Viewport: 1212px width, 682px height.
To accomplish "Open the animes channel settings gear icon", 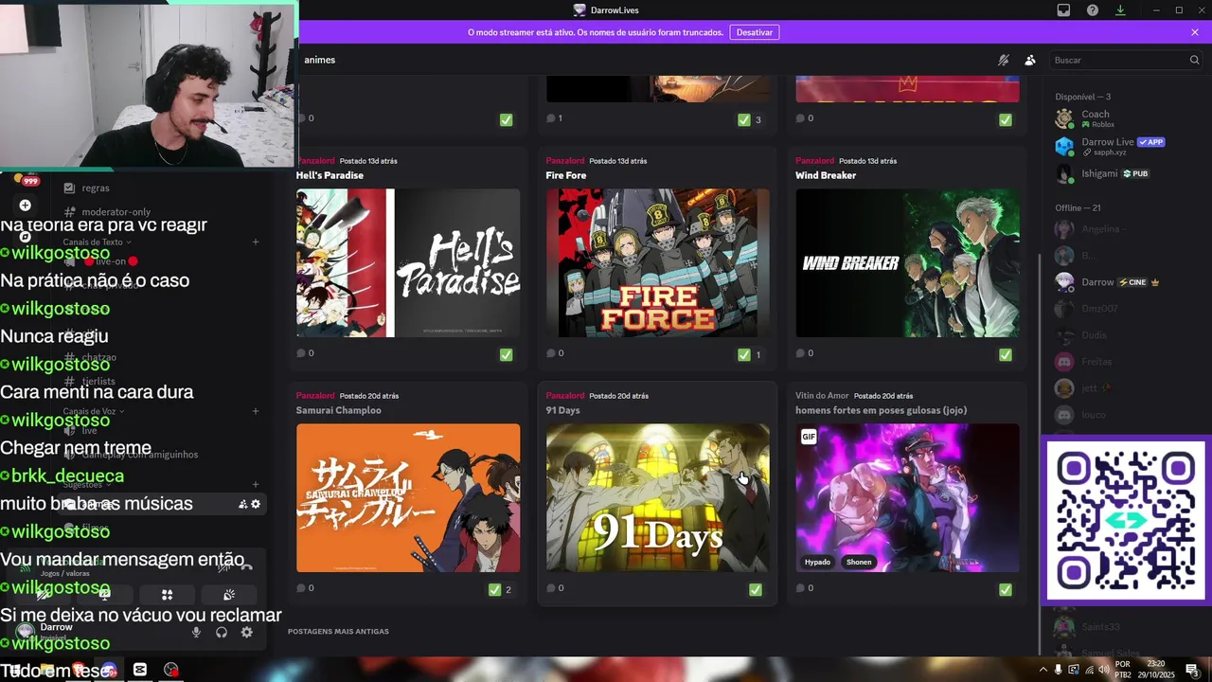I will 256,505.
